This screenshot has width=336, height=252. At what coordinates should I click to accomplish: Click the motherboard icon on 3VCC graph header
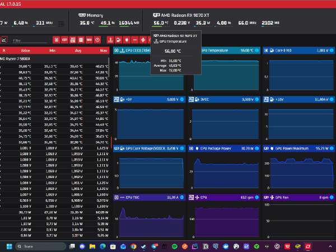click(191, 100)
